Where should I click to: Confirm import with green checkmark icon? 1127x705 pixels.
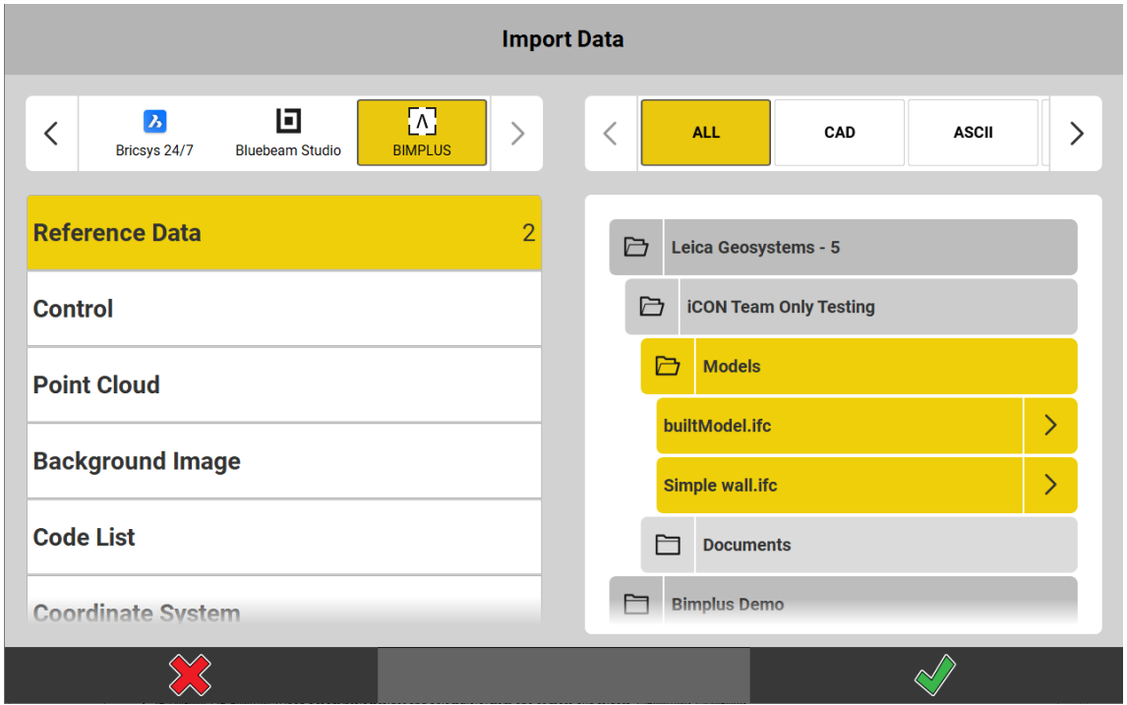click(935, 676)
